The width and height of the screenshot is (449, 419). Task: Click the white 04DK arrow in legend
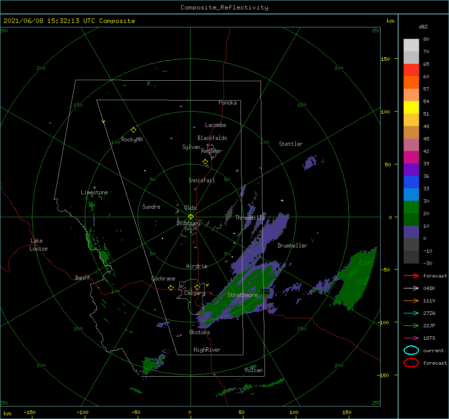pyautogui.click(x=411, y=288)
